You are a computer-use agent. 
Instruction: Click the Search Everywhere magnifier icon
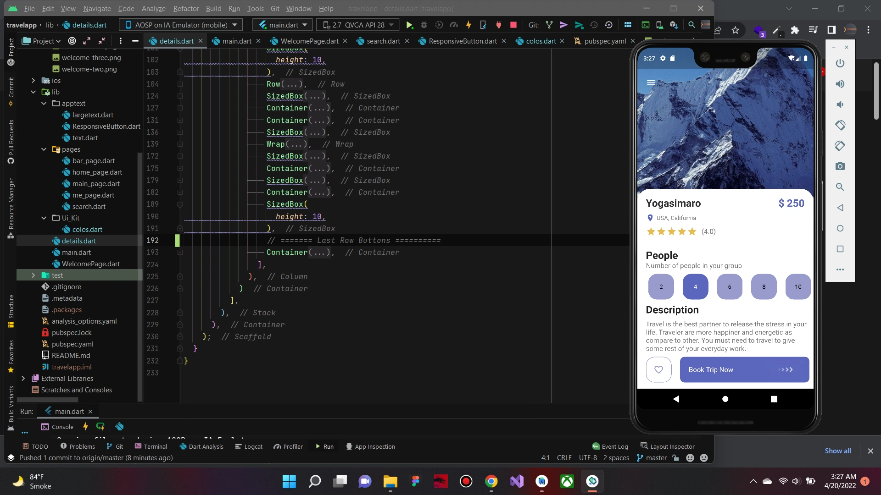[x=691, y=25]
